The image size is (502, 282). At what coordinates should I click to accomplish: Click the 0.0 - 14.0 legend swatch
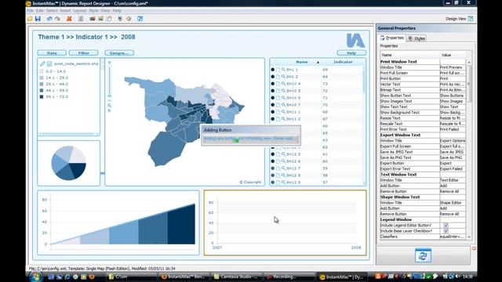coord(42,71)
